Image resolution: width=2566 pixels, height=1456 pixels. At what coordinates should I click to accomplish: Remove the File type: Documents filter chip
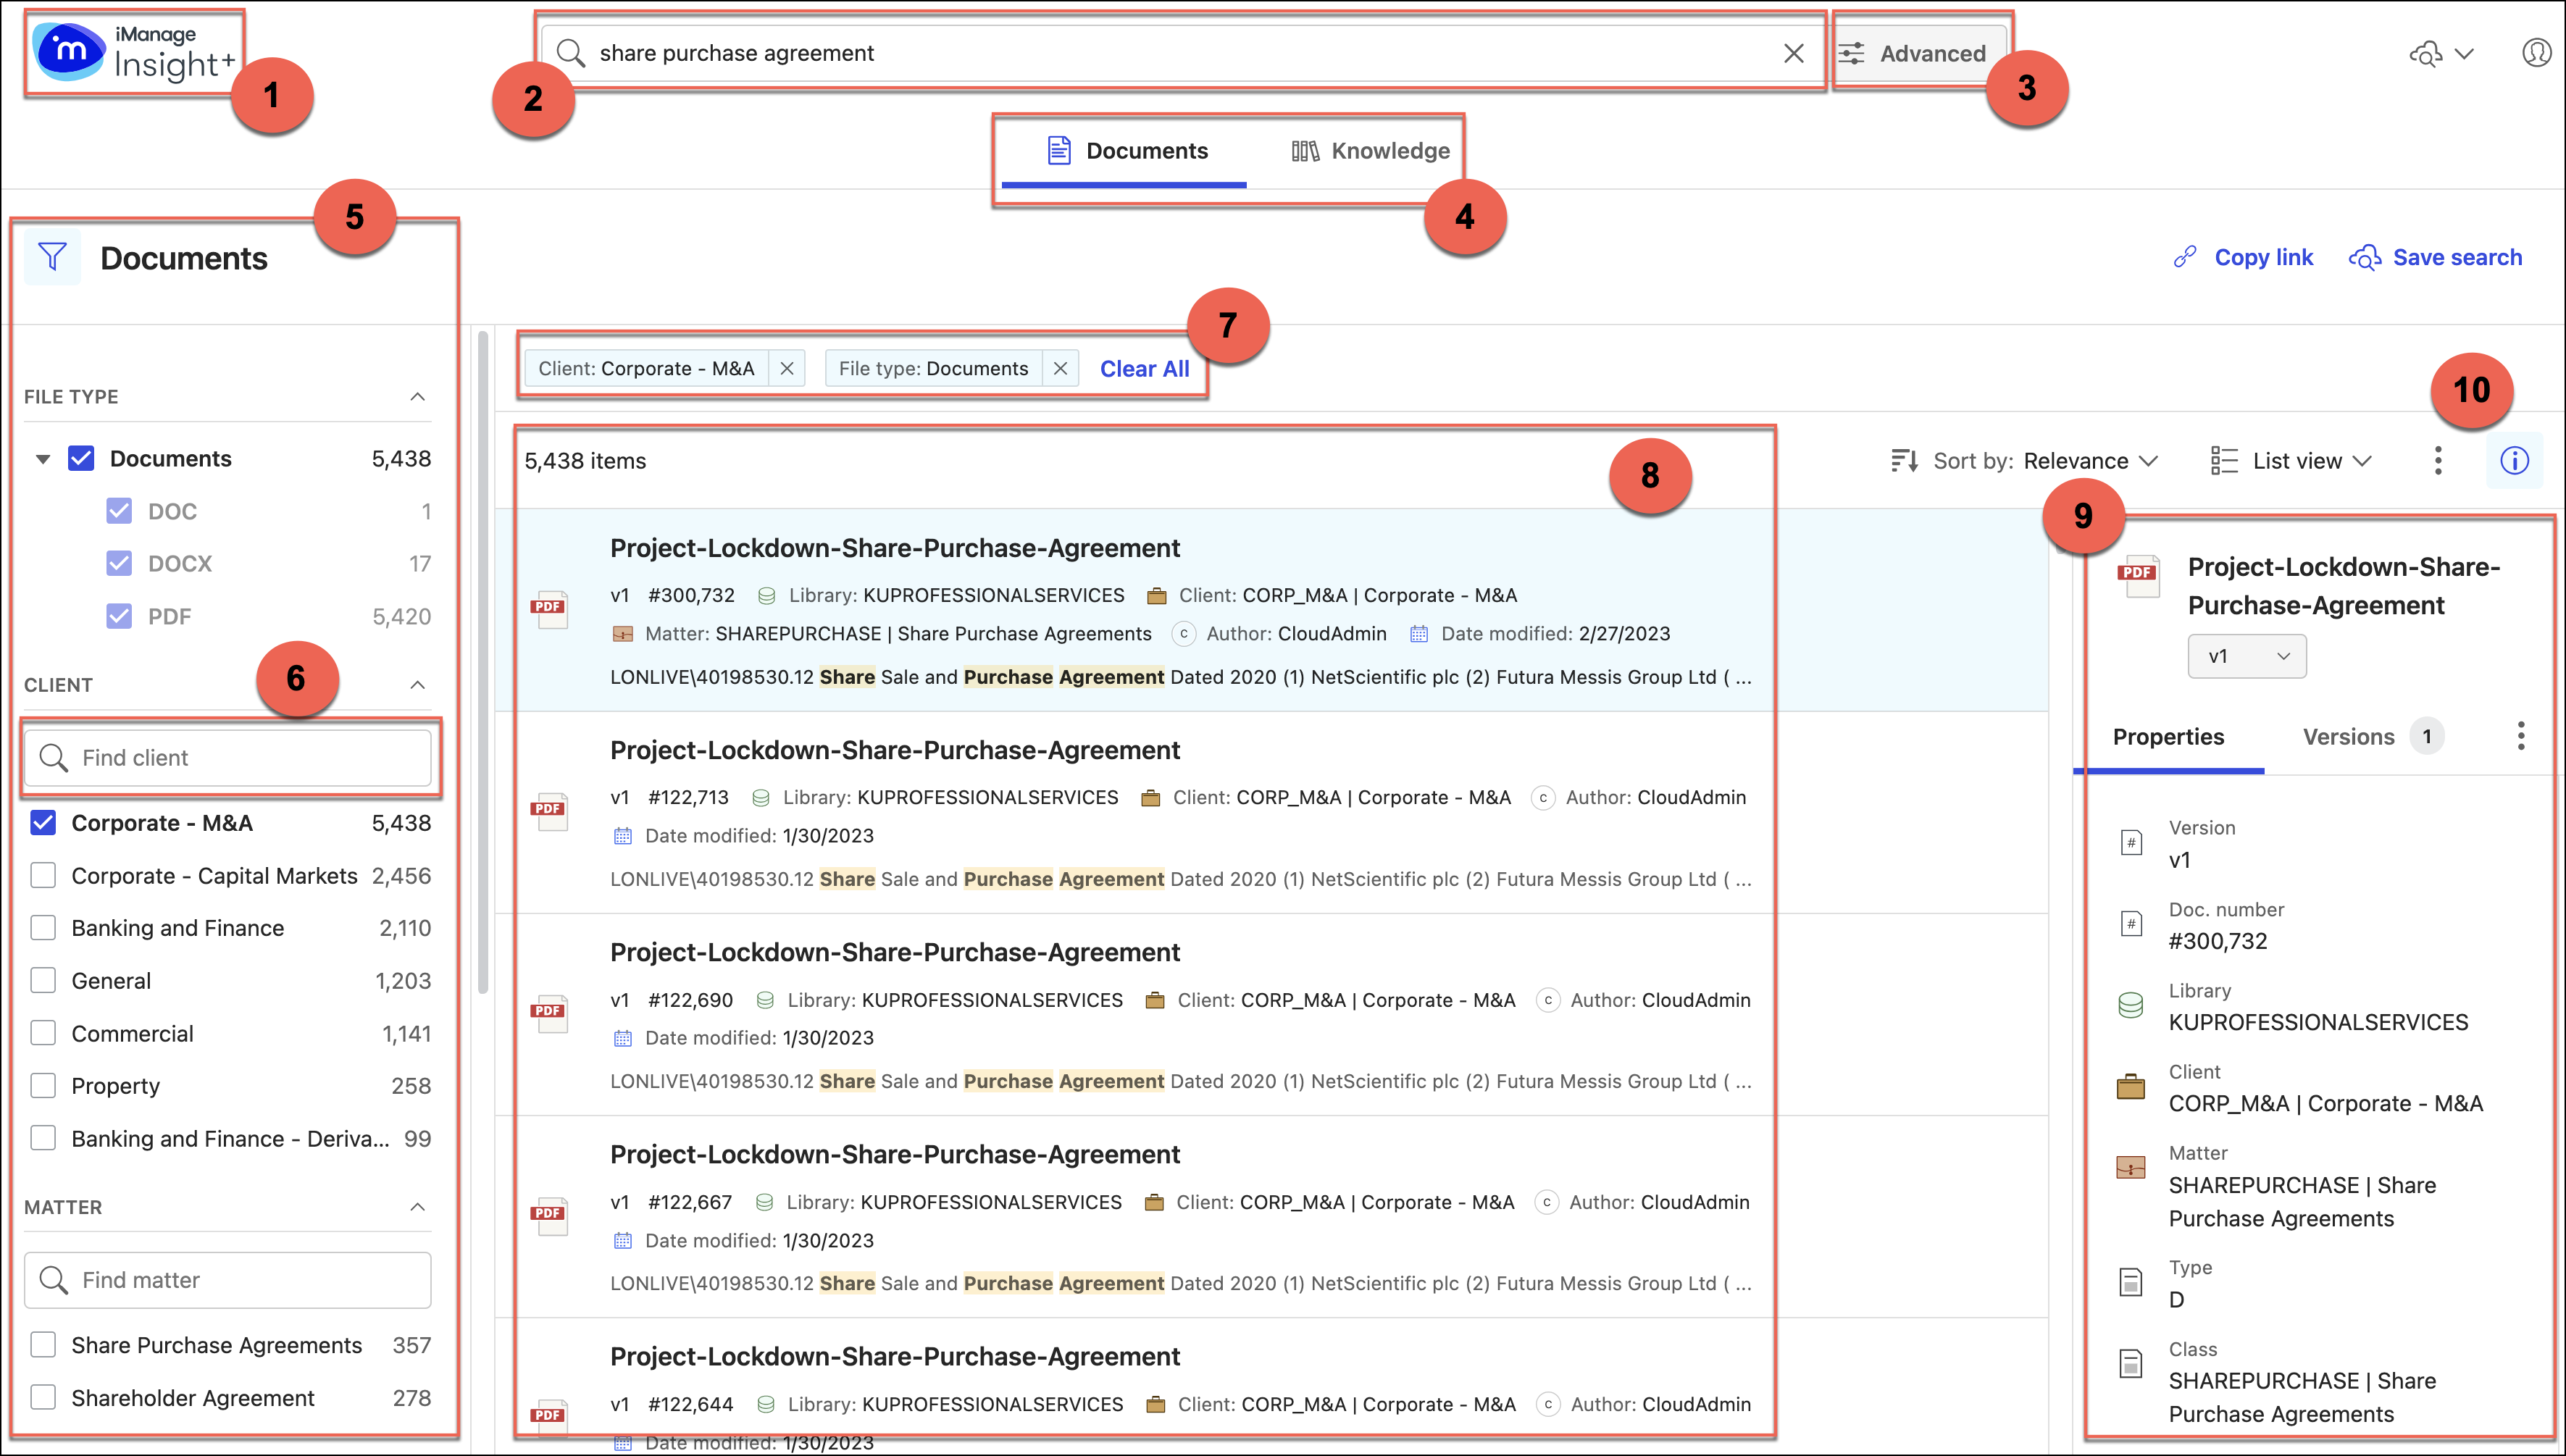tap(1060, 369)
